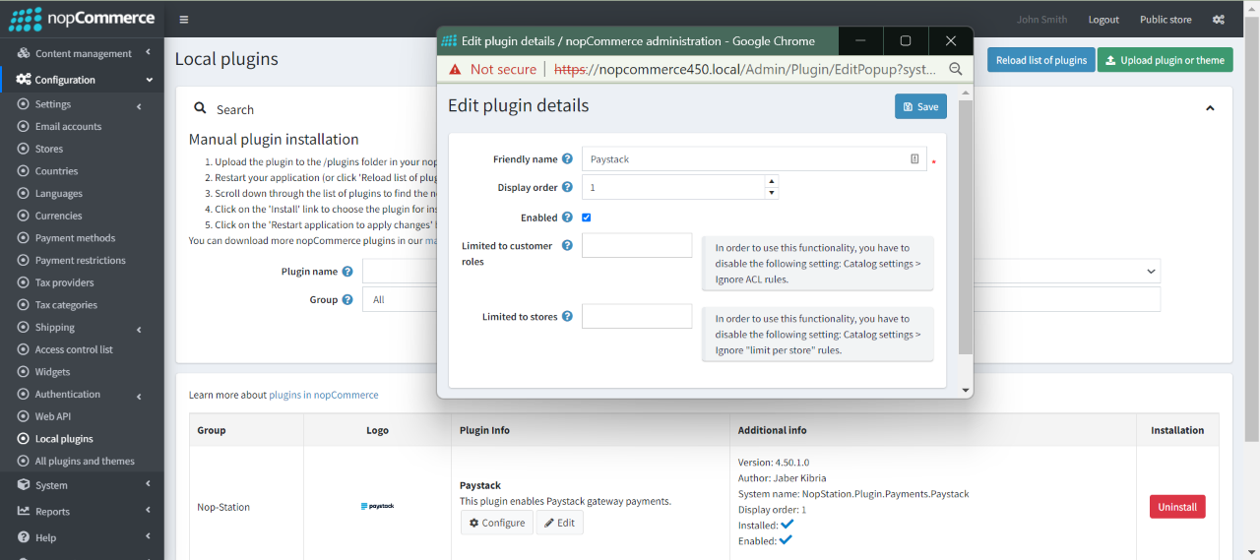
Task: Click the popup window's nopCommerce favicon
Action: pyautogui.click(x=449, y=41)
